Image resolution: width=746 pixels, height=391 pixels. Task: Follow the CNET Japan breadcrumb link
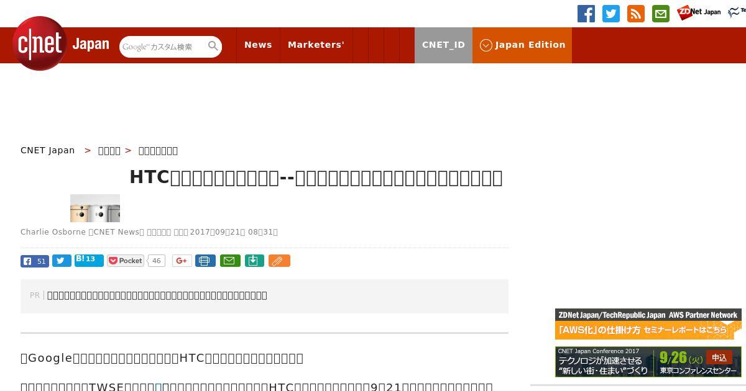48,150
